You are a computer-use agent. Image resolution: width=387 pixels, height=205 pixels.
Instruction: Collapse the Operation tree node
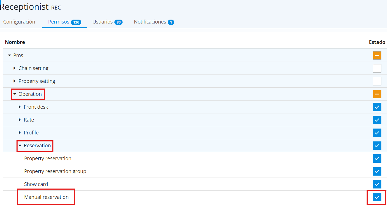tap(15, 94)
